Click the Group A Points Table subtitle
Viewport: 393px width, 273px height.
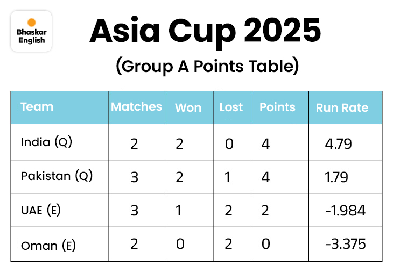207,67
